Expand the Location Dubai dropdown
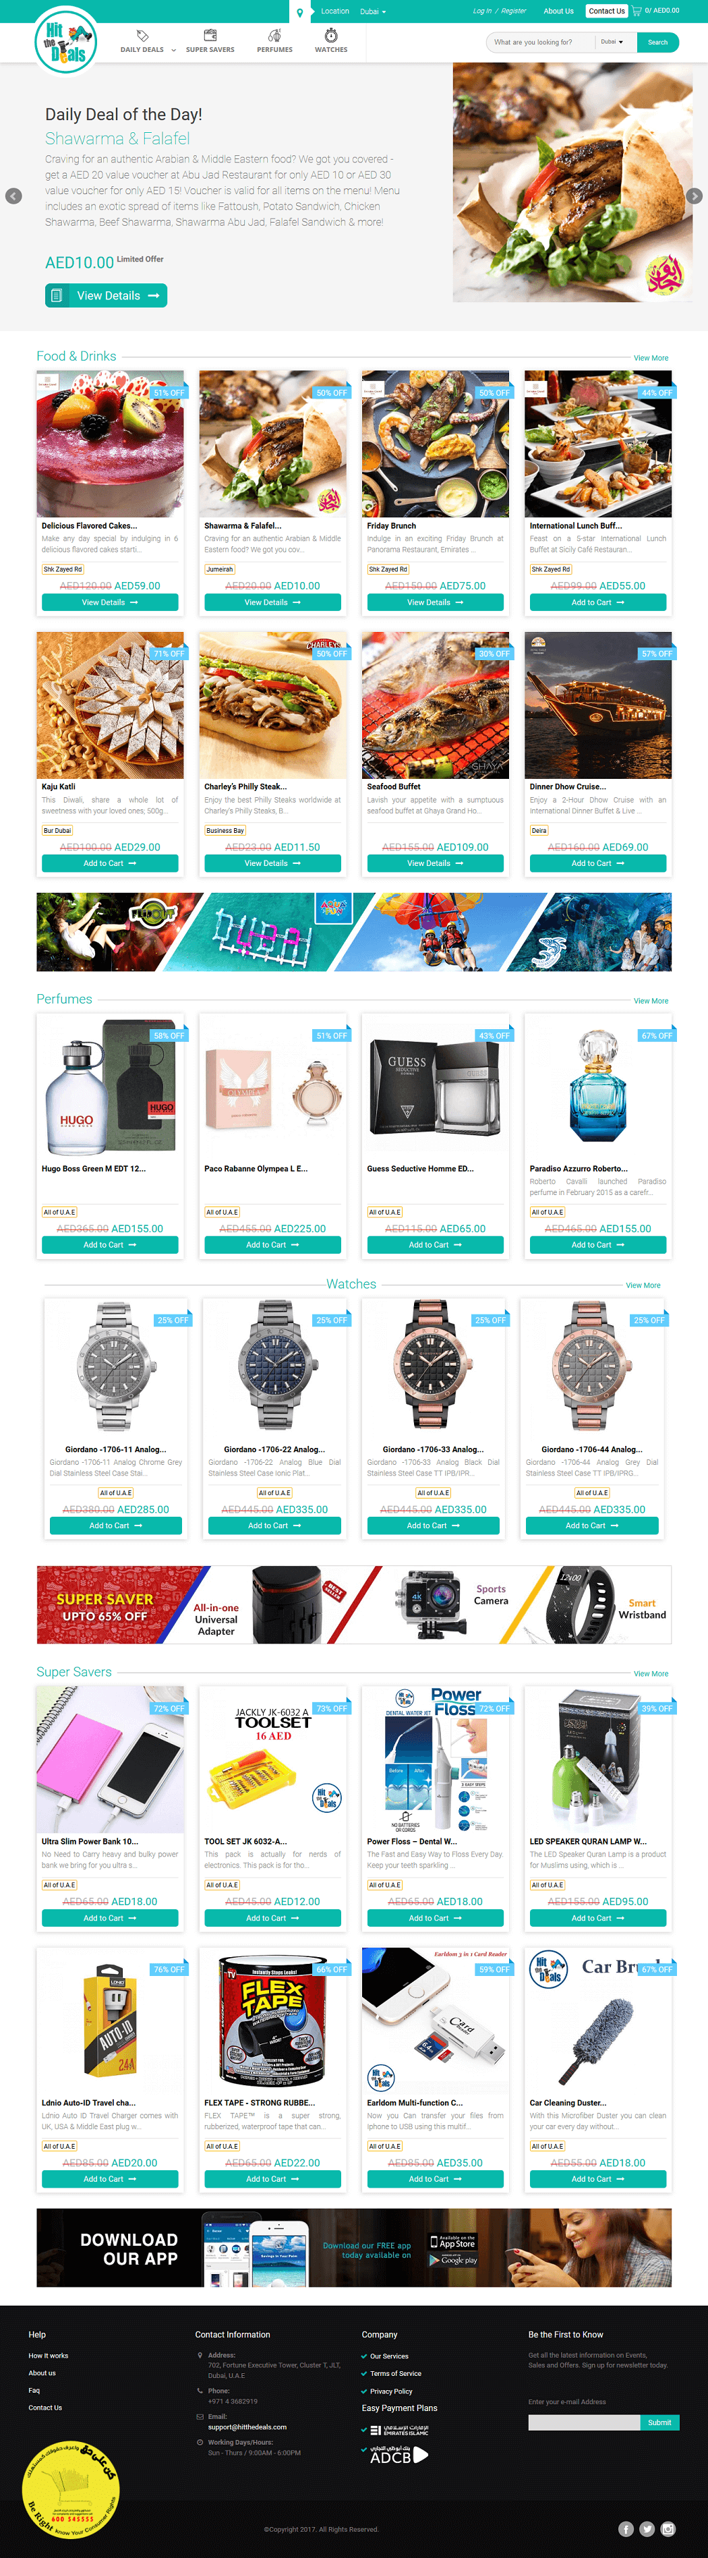The width and height of the screenshot is (708, 2558). [x=372, y=11]
